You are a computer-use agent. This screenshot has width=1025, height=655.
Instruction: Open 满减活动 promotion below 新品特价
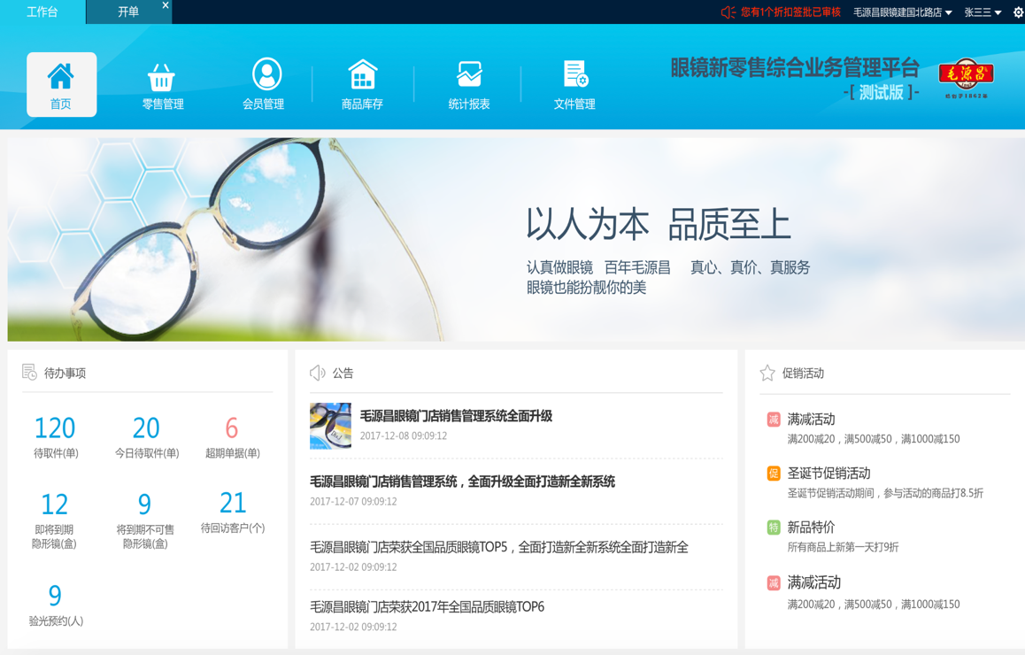pos(813,582)
